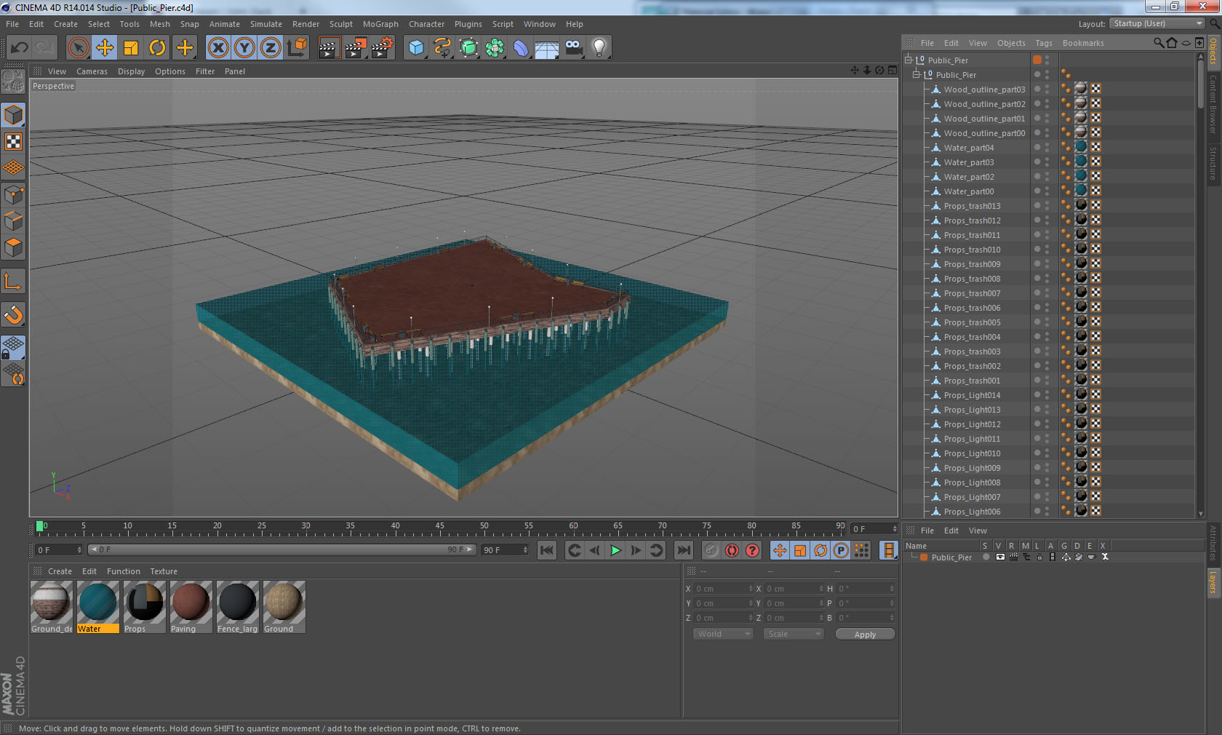1222x735 pixels.
Task: Enable Points mode
Action: [13, 195]
